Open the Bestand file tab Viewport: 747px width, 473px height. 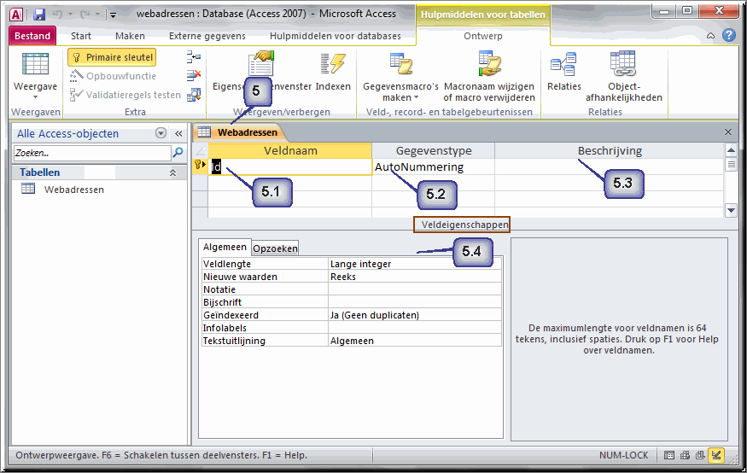[32, 36]
